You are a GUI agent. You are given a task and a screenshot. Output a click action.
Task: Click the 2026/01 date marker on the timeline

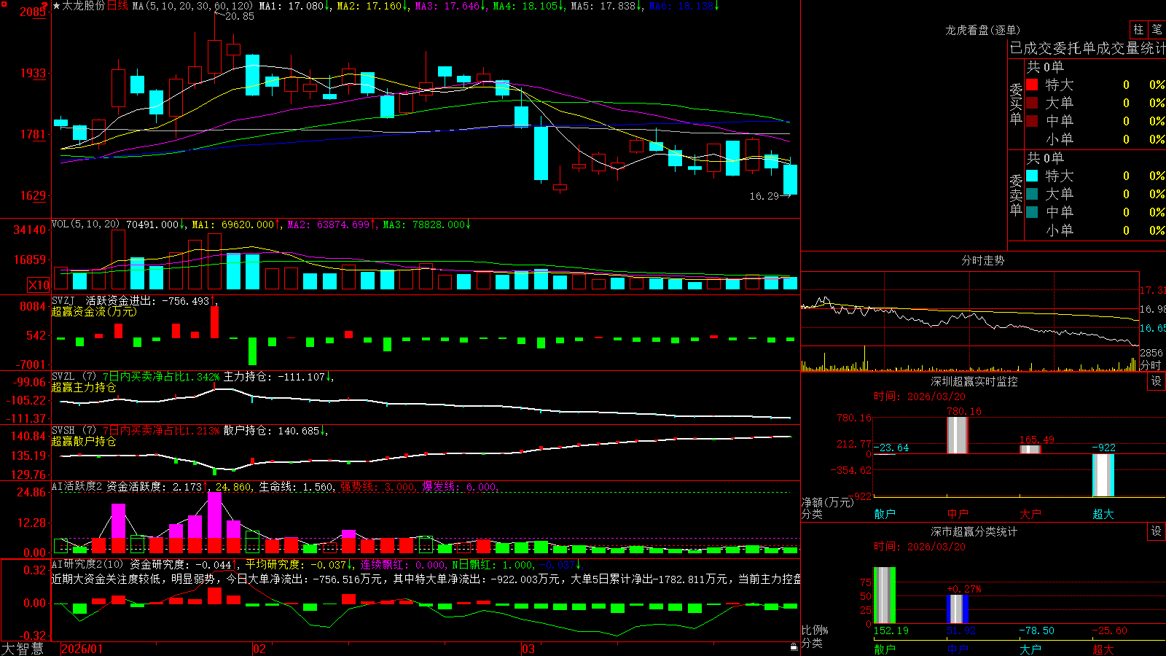coord(82,649)
